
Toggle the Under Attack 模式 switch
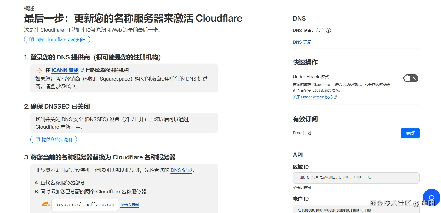click(411, 78)
